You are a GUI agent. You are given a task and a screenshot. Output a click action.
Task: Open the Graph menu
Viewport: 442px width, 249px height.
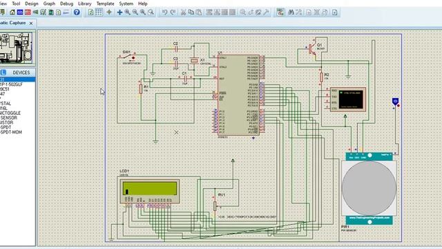(x=49, y=3)
